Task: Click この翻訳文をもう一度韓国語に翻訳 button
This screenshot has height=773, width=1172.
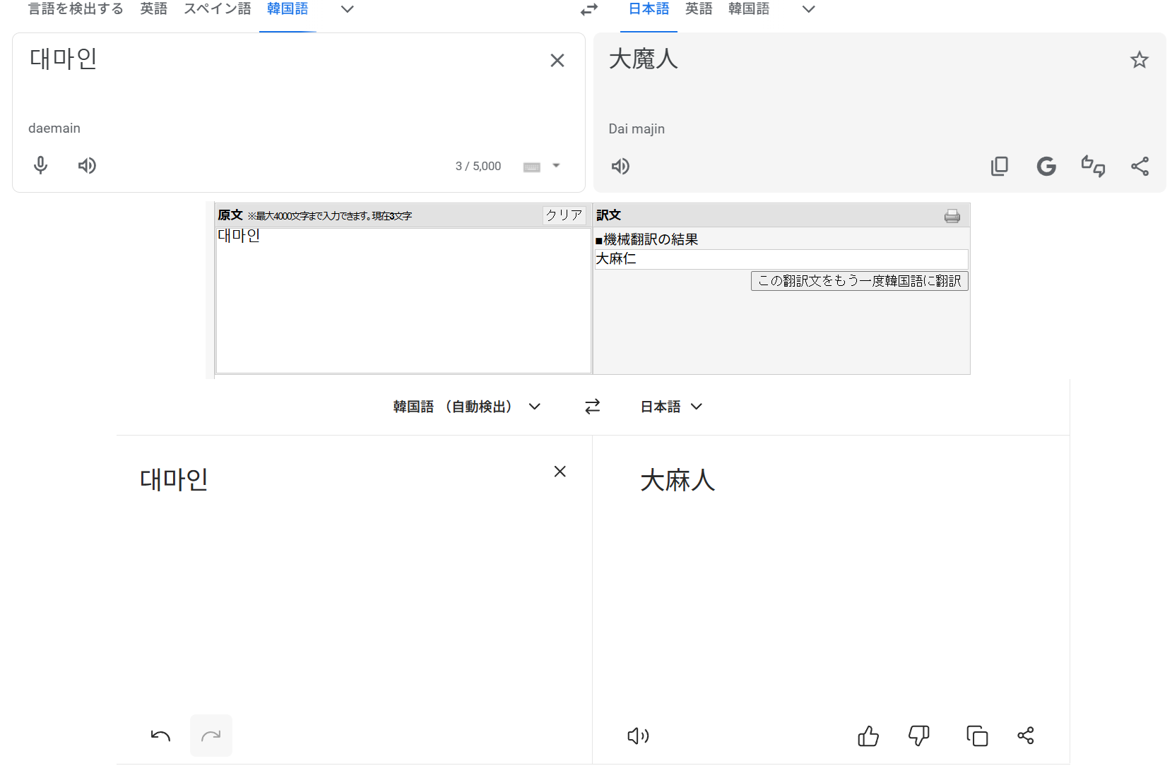Action: coord(859,281)
